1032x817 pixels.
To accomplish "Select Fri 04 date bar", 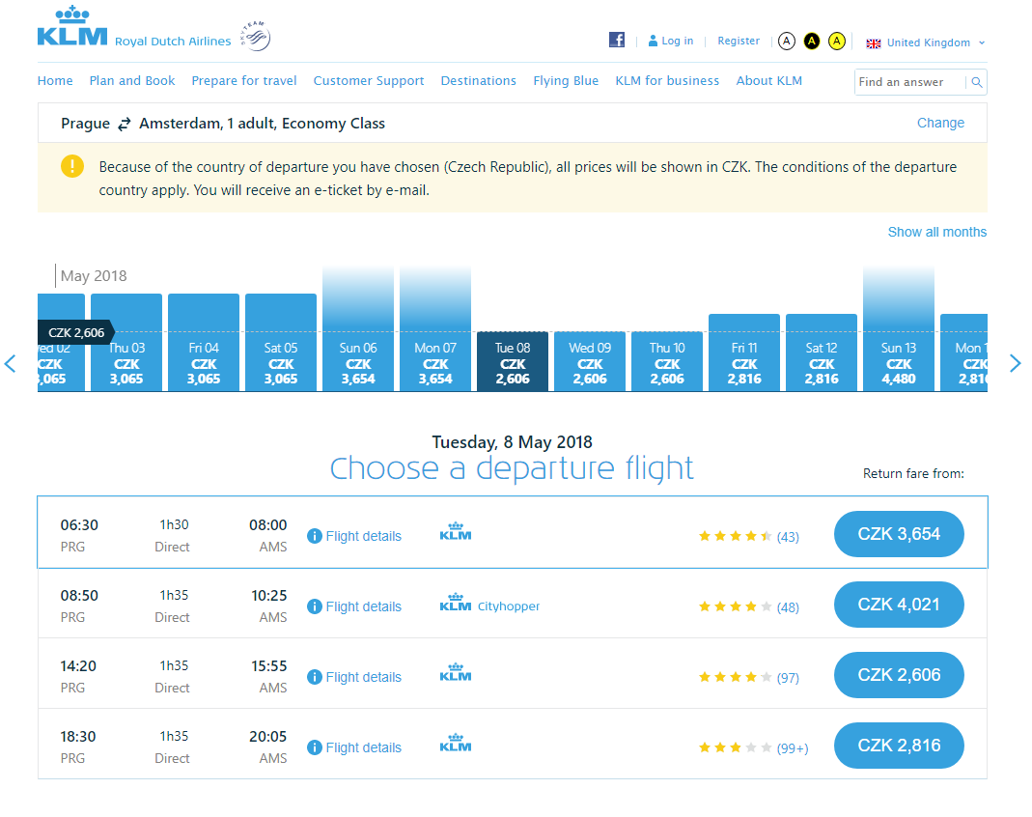I will click(204, 342).
